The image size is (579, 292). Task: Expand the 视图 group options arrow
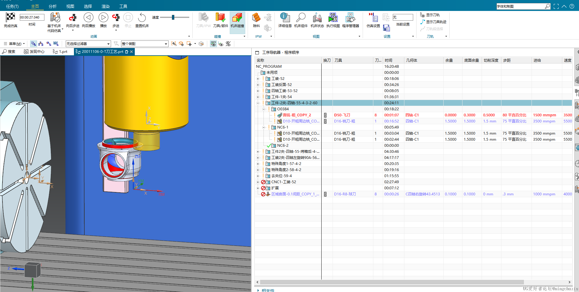coord(359,36)
